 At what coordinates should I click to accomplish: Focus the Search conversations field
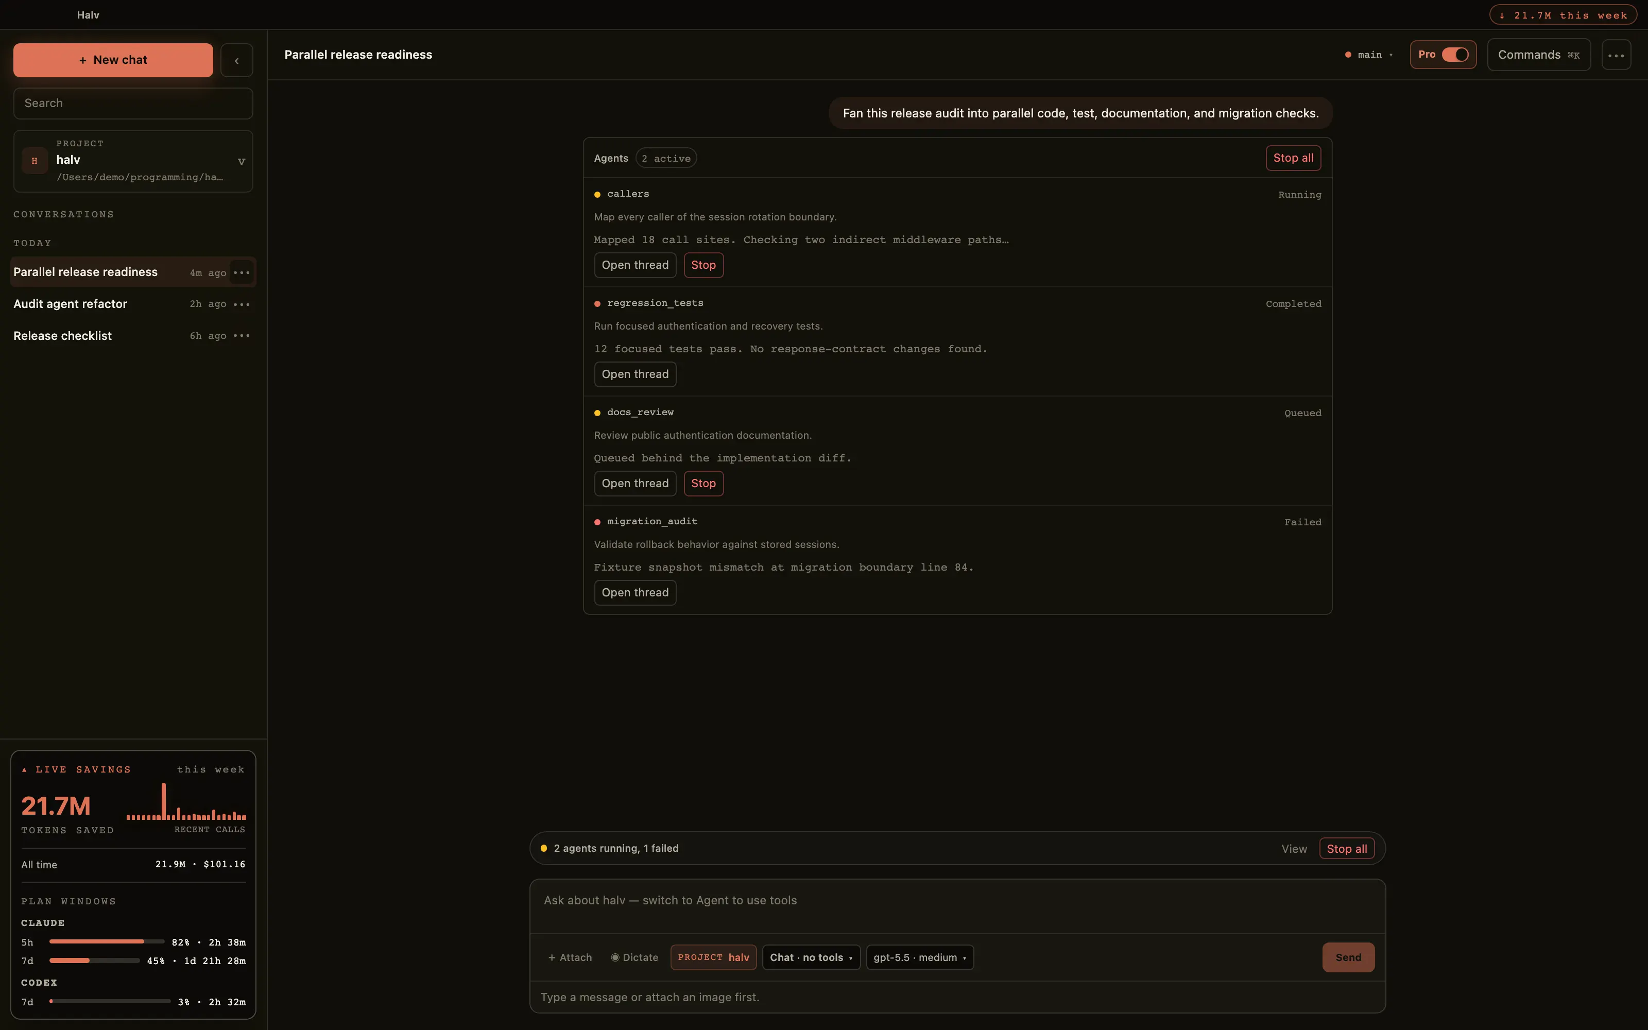point(133,103)
